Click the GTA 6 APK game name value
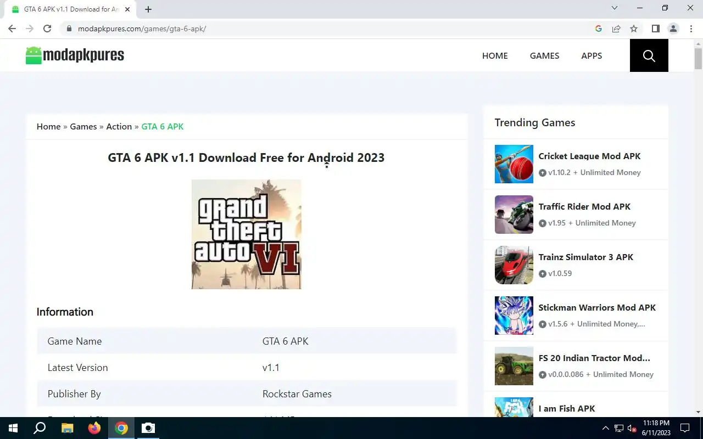Screen dimensions: 703x439 285,341
